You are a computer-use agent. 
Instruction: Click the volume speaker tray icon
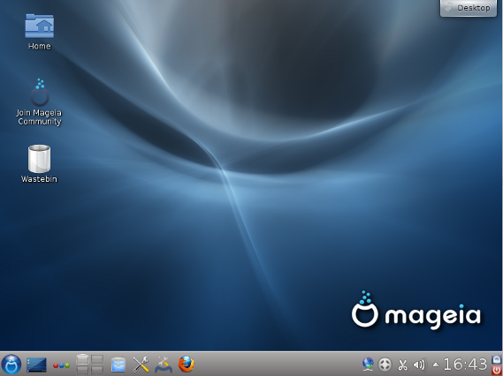[419, 365]
